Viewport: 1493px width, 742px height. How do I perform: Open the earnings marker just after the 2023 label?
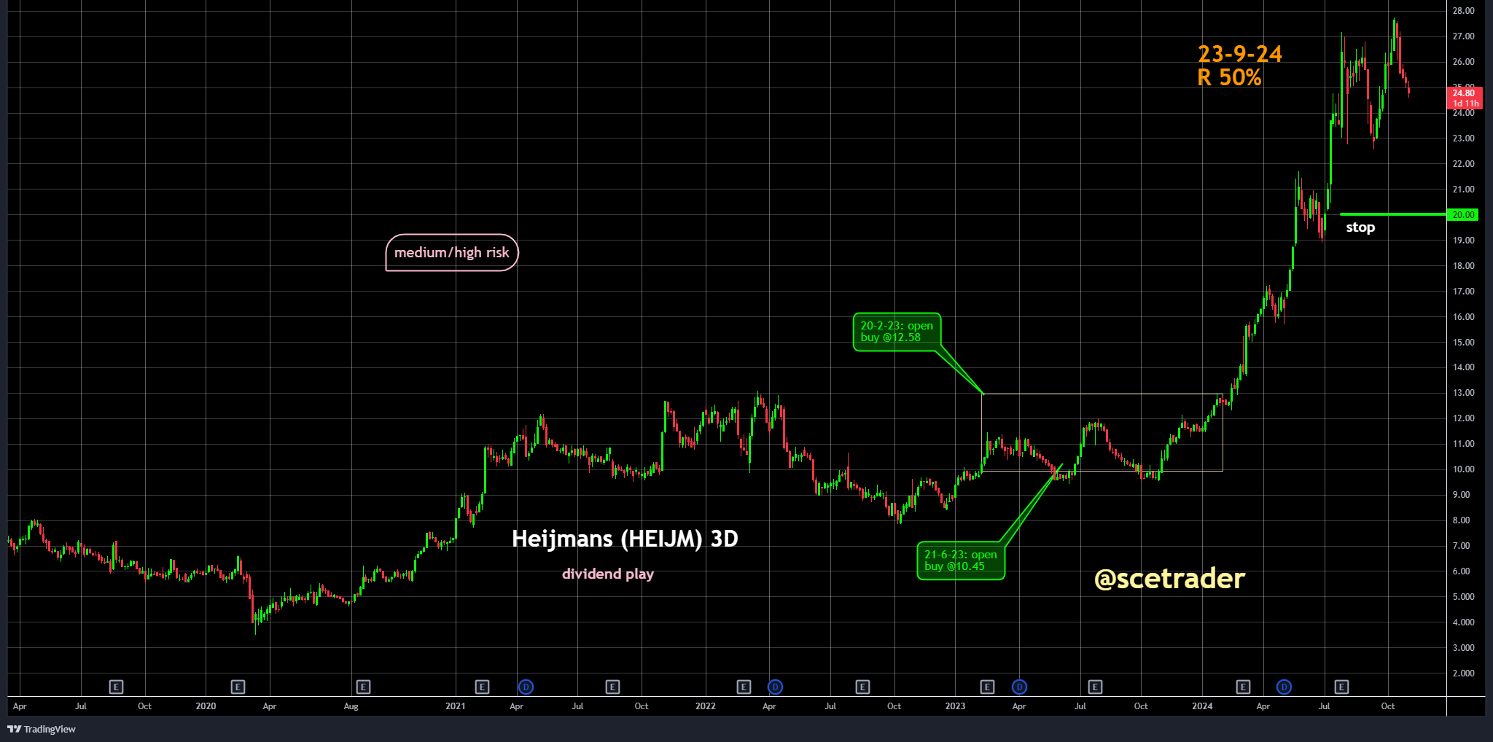[987, 687]
